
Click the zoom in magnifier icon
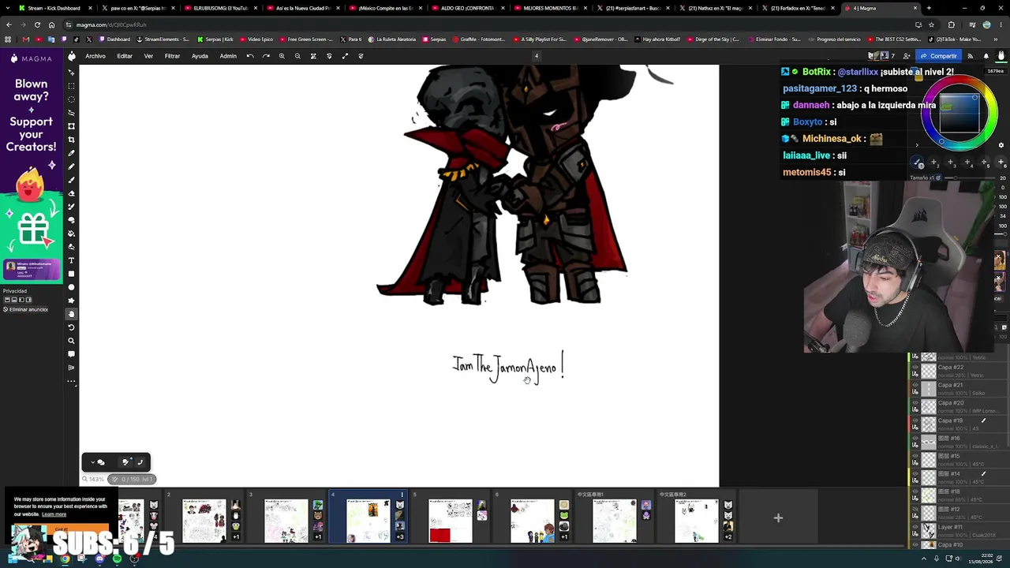(282, 56)
